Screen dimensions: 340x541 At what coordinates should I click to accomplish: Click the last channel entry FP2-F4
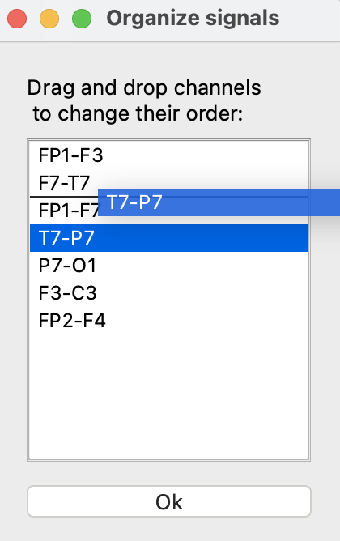coord(169,321)
